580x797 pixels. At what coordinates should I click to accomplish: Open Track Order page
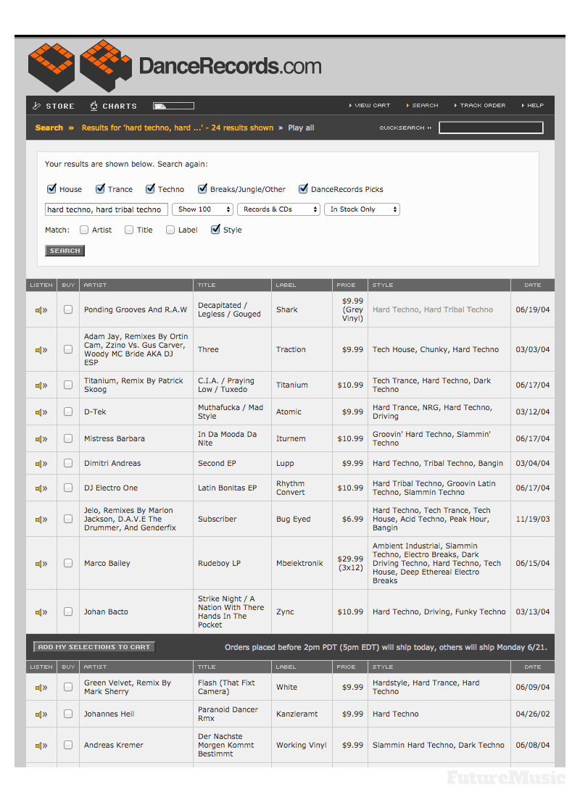480,105
